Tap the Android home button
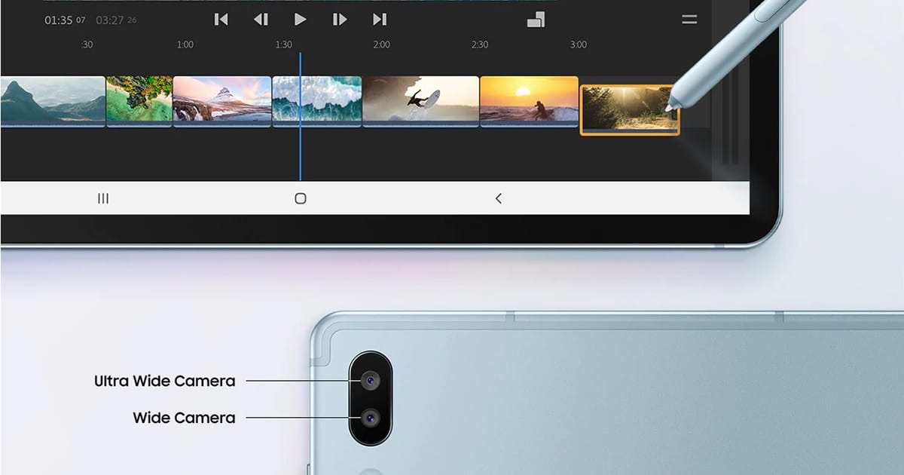Image resolution: width=904 pixels, height=475 pixels. coord(301,198)
